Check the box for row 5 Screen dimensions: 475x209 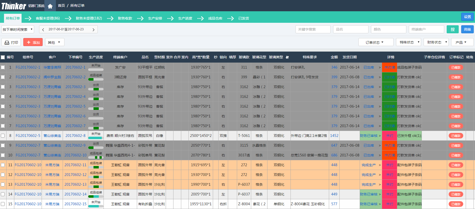coord(3,106)
